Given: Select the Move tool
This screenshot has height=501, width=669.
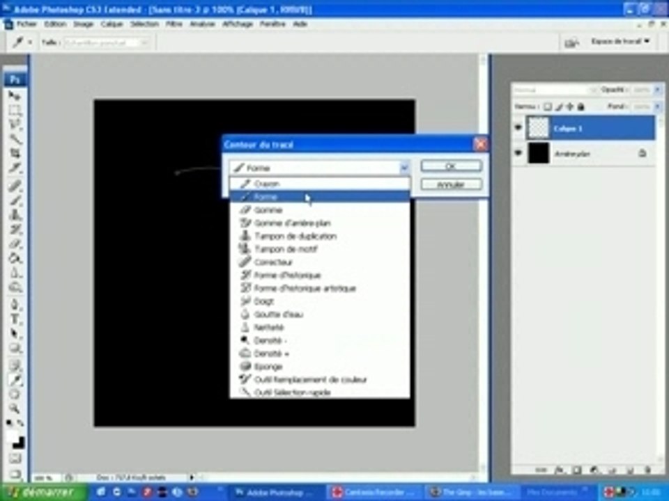Looking at the screenshot, I should click(x=15, y=96).
